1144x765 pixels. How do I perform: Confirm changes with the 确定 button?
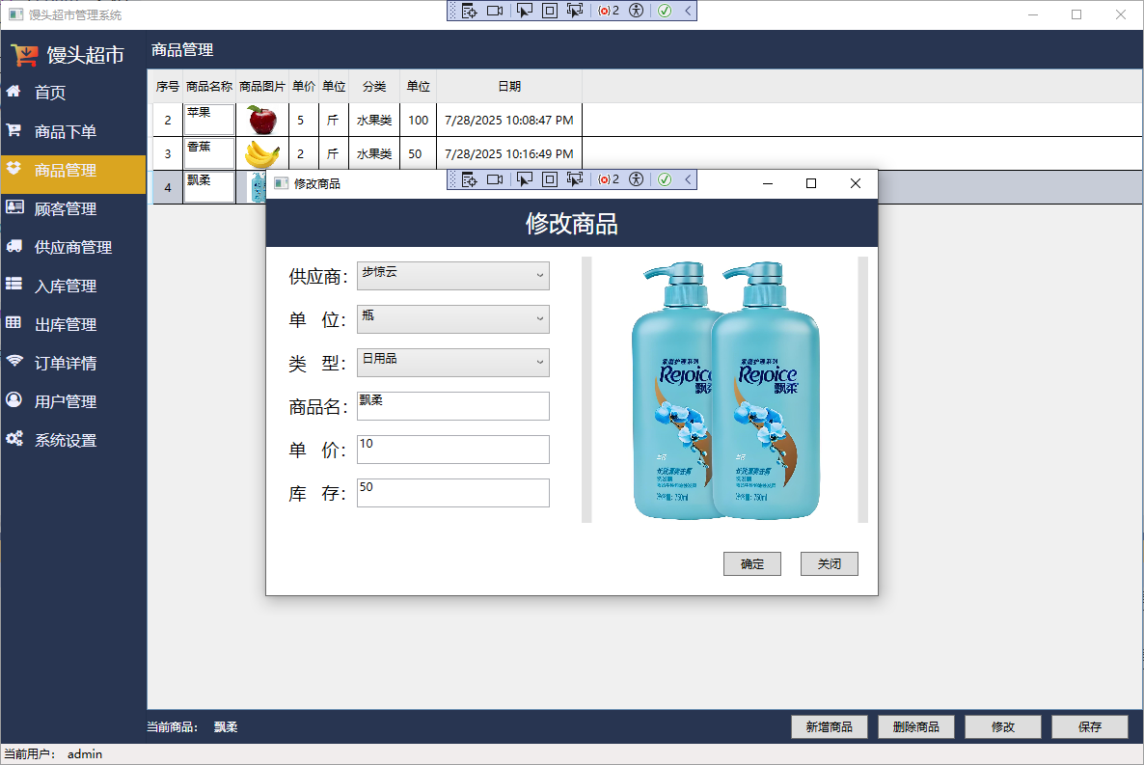pos(752,563)
